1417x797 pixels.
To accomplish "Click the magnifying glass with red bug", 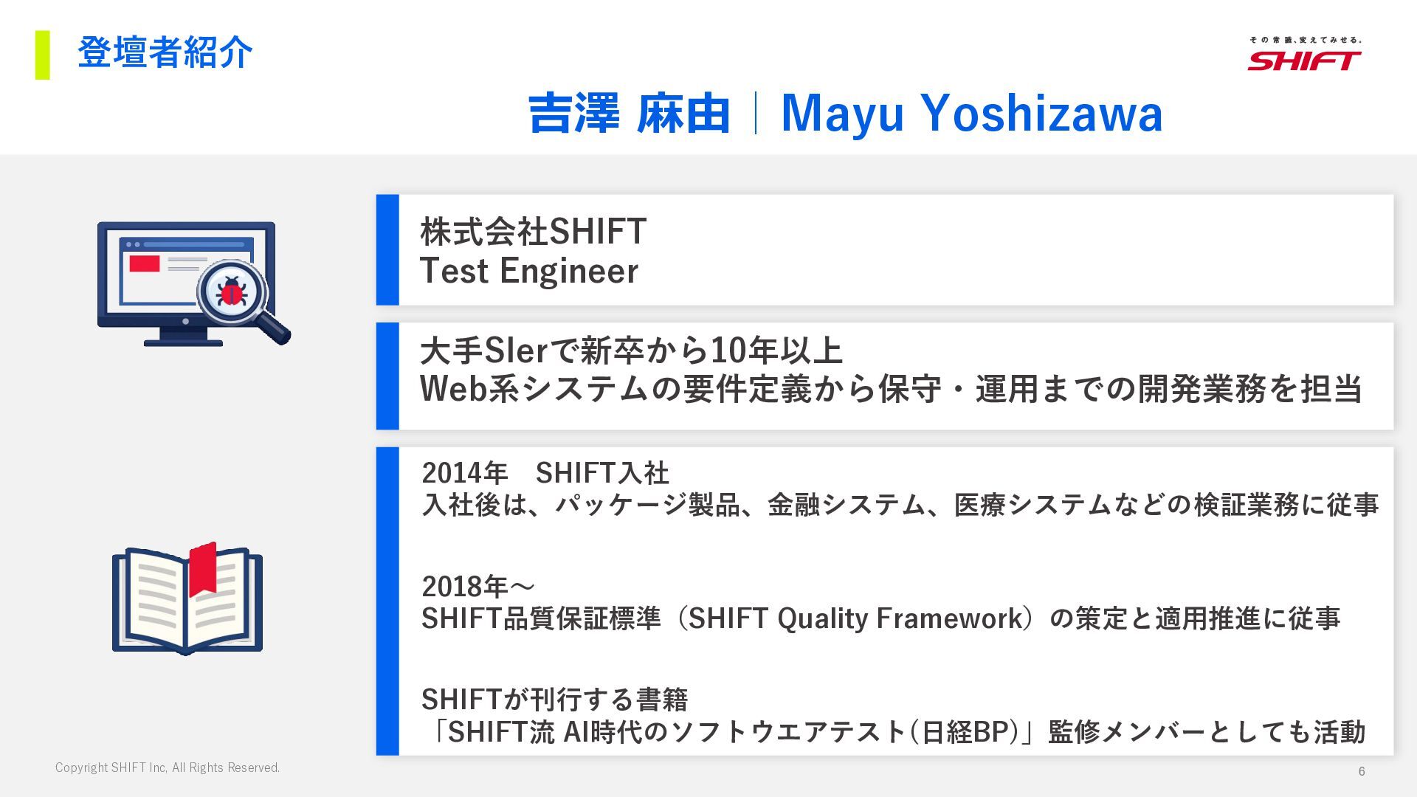I will 233,293.
